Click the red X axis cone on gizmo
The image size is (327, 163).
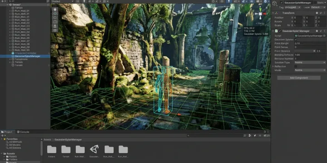pyautogui.click(x=264, y=14)
